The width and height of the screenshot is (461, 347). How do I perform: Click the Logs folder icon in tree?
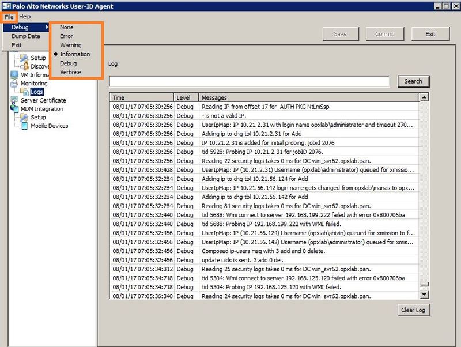tap(25, 92)
